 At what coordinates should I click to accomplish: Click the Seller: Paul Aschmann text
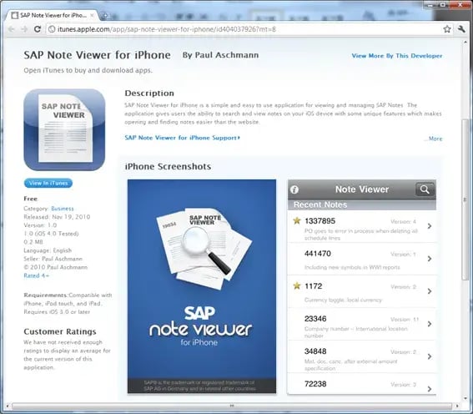(53, 259)
